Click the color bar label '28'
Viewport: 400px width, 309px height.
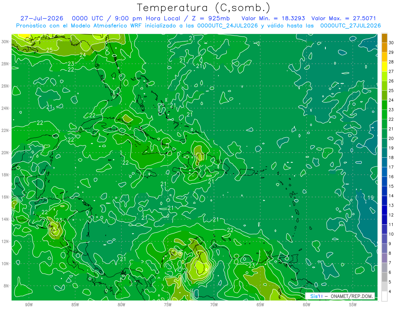point(391,62)
